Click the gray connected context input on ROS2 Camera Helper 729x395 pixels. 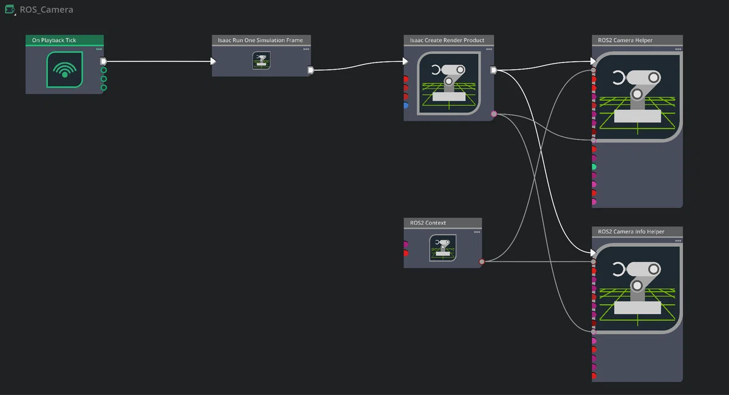pyautogui.click(x=594, y=70)
